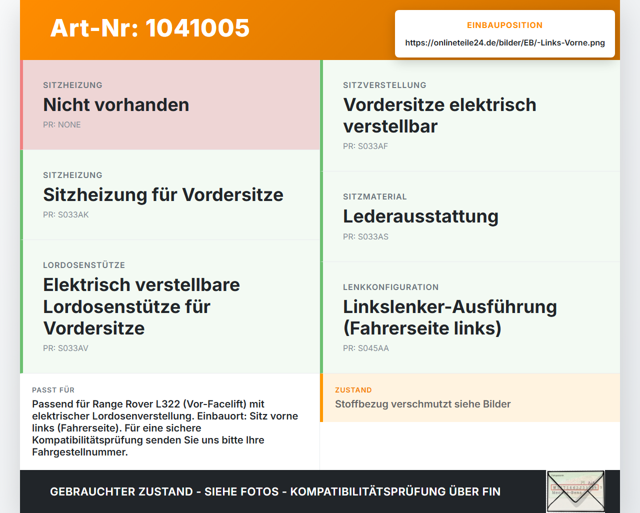Click the PR: S033AF code

pos(365,146)
